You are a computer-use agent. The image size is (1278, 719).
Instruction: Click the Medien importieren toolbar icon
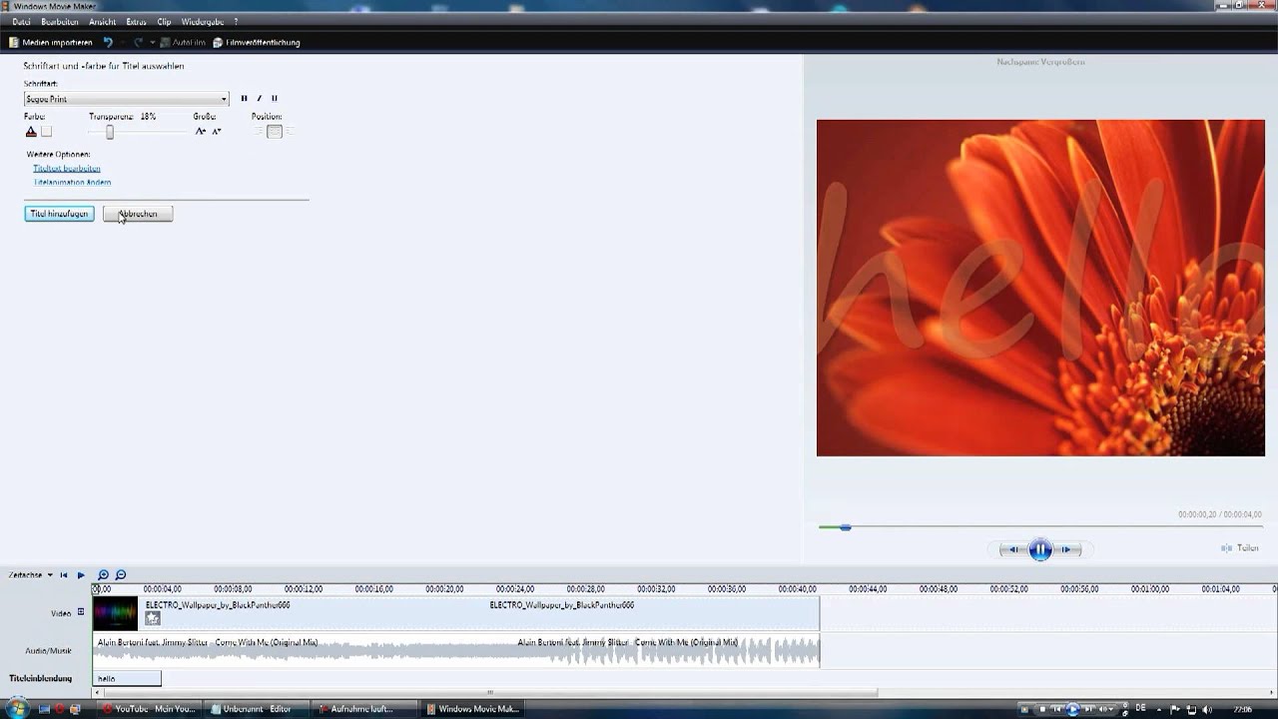[x=14, y=43]
